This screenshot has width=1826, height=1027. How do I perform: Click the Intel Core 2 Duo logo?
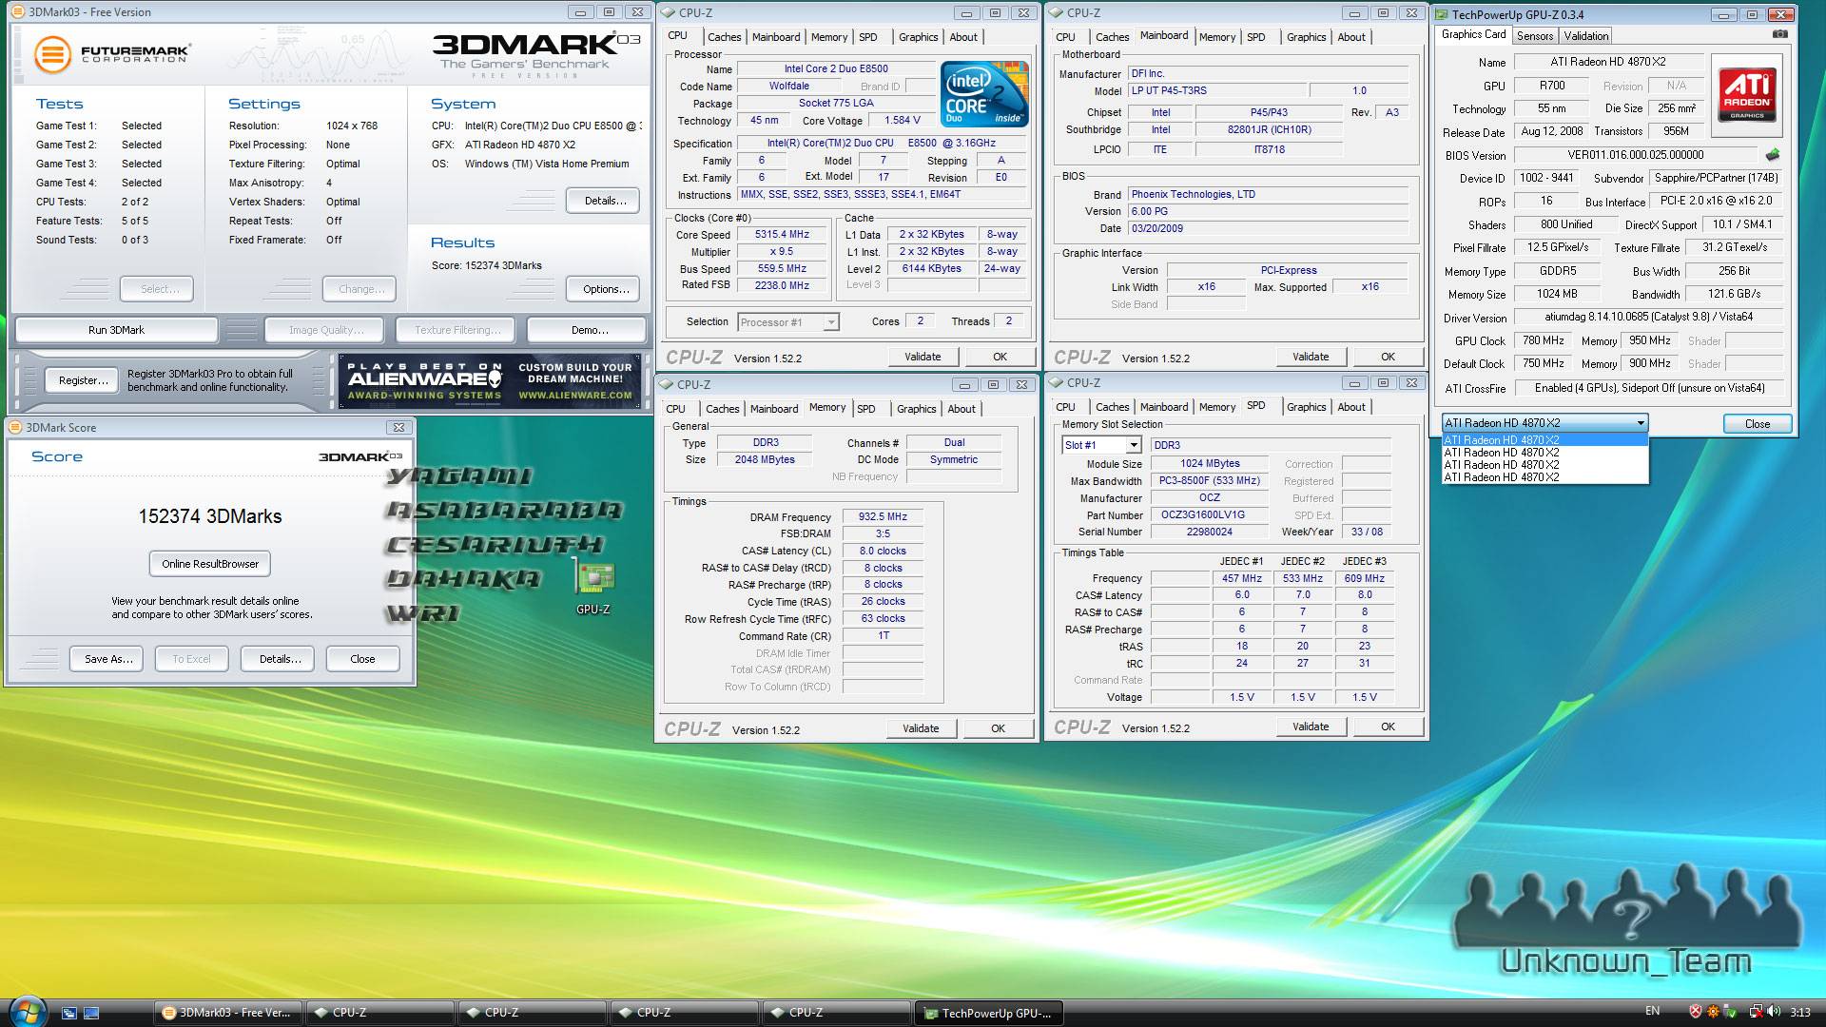pos(984,95)
